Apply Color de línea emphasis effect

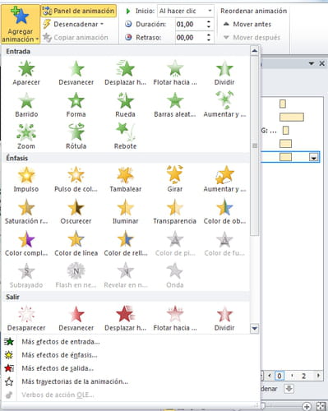click(76, 243)
